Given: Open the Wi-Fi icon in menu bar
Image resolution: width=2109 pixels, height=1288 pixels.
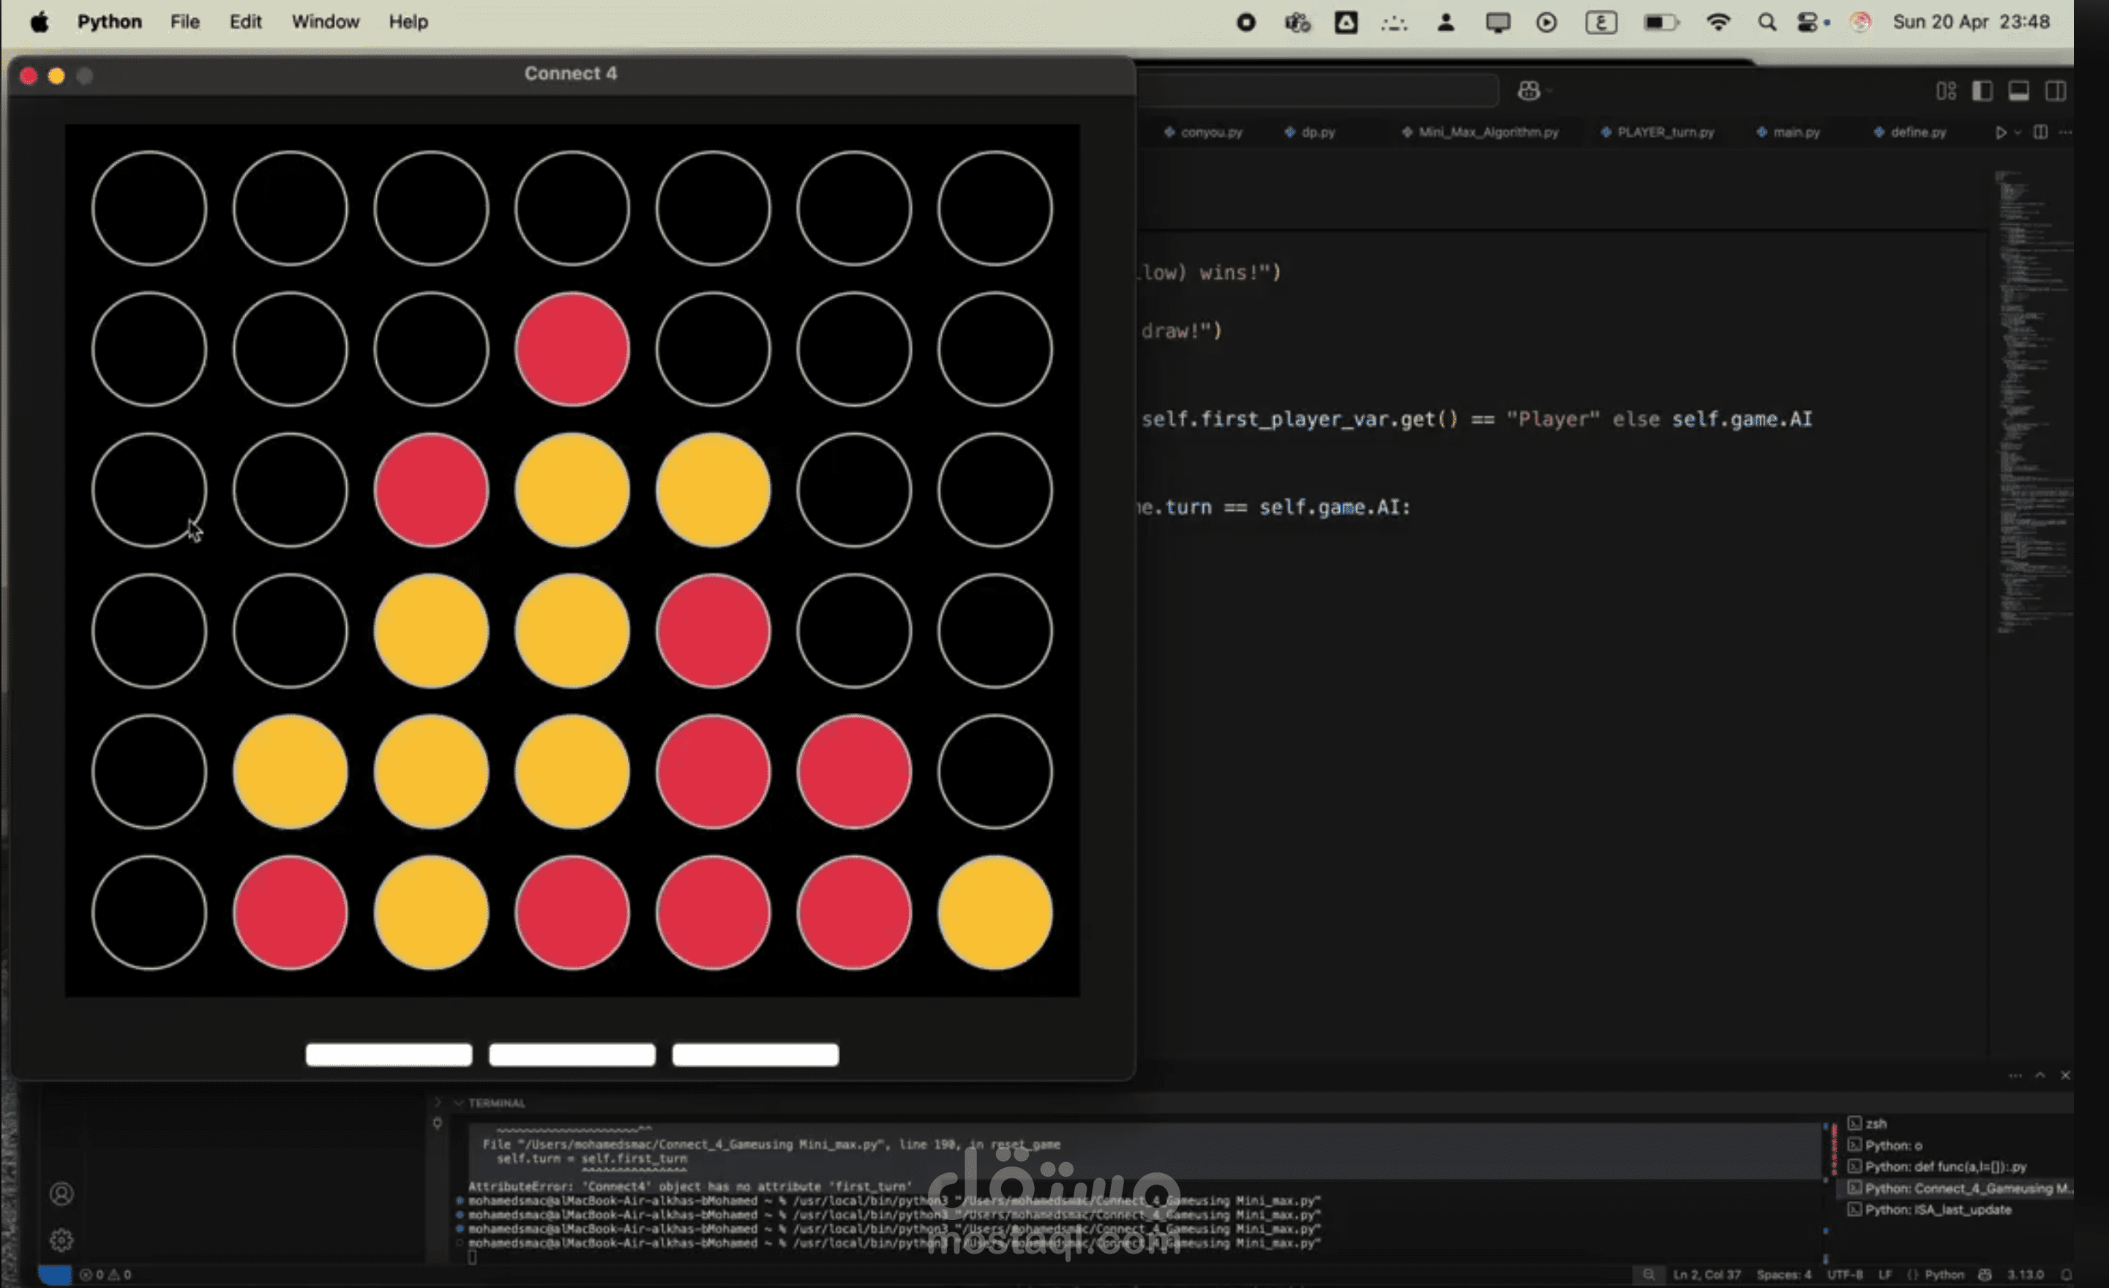Looking at the screenshot, I should tap(1719, 22).
